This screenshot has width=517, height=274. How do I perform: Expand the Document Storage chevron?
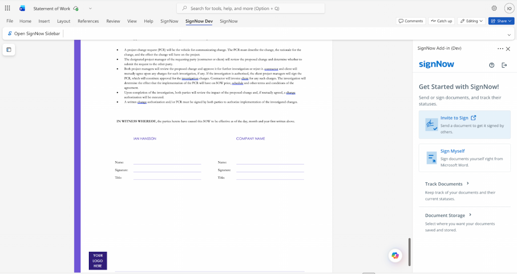point(470,215)
